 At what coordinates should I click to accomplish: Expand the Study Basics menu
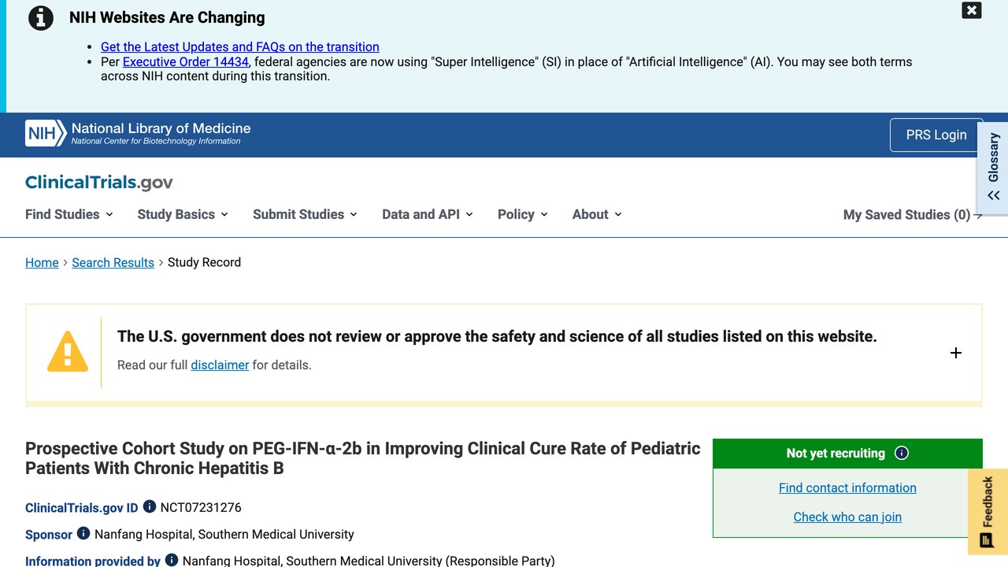point(183,214)
